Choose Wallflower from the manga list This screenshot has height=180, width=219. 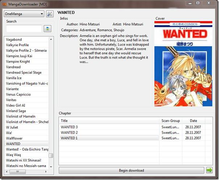click(15, 138)
